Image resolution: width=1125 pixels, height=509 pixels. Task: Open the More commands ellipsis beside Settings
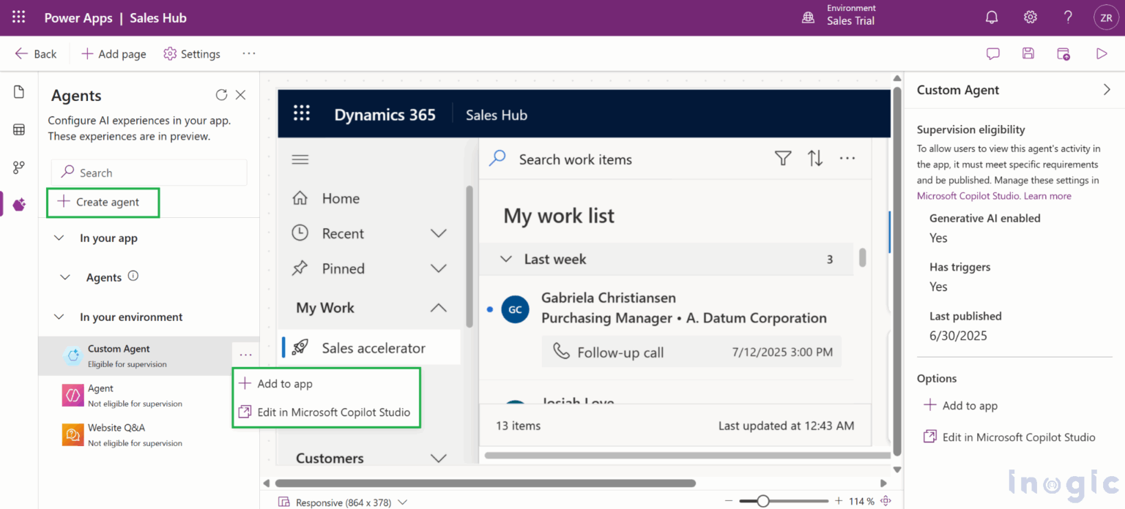pos(248,53)
